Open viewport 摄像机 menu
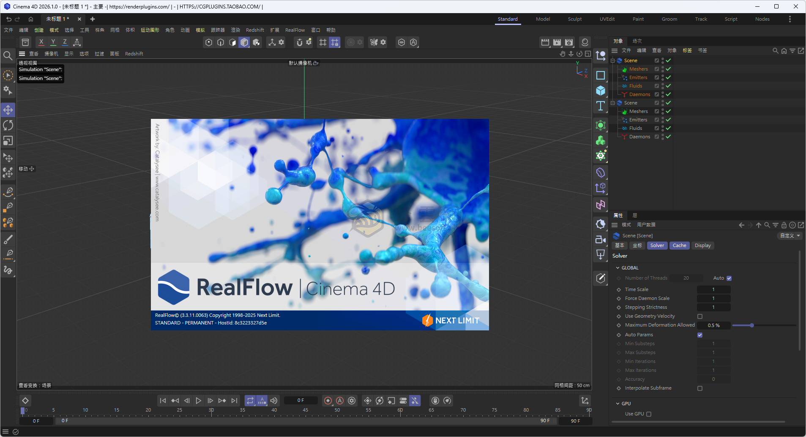 pos(52,54)
